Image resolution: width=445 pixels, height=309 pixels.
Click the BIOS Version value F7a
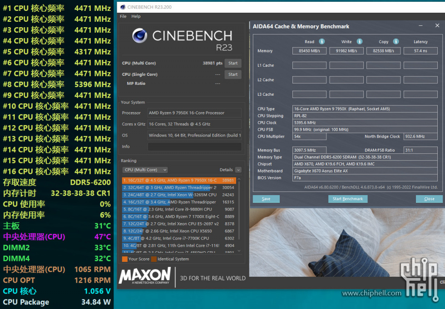click(x=365, y=178)
